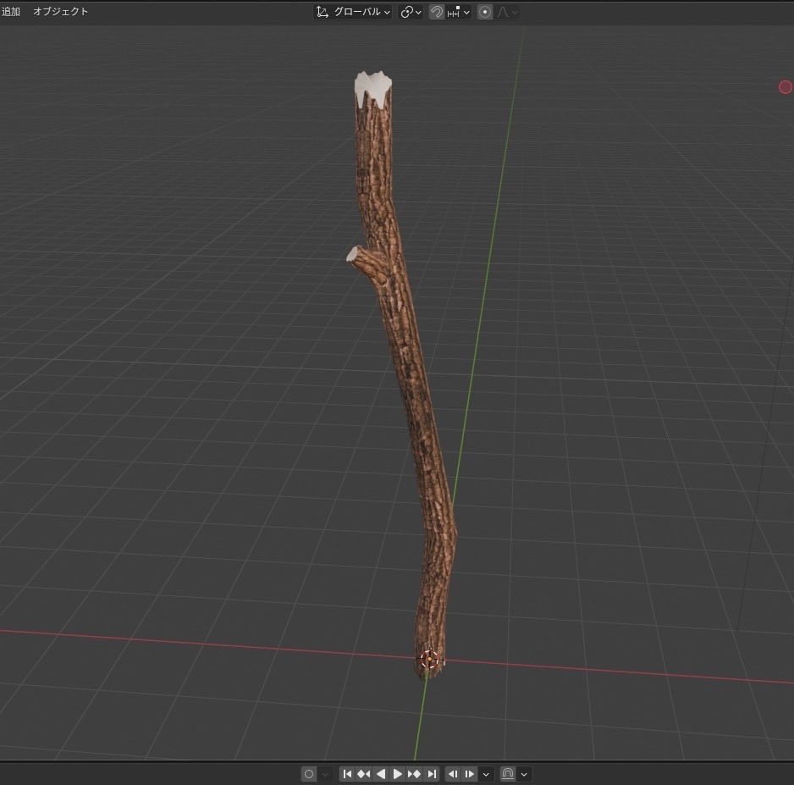The image size is (794, 785).
Task: Open the timeline snapping options dropdown
Action: [x=524, y=774]
